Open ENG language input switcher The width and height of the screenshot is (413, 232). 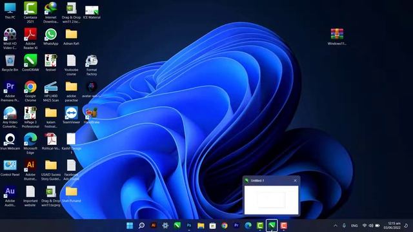354,226
